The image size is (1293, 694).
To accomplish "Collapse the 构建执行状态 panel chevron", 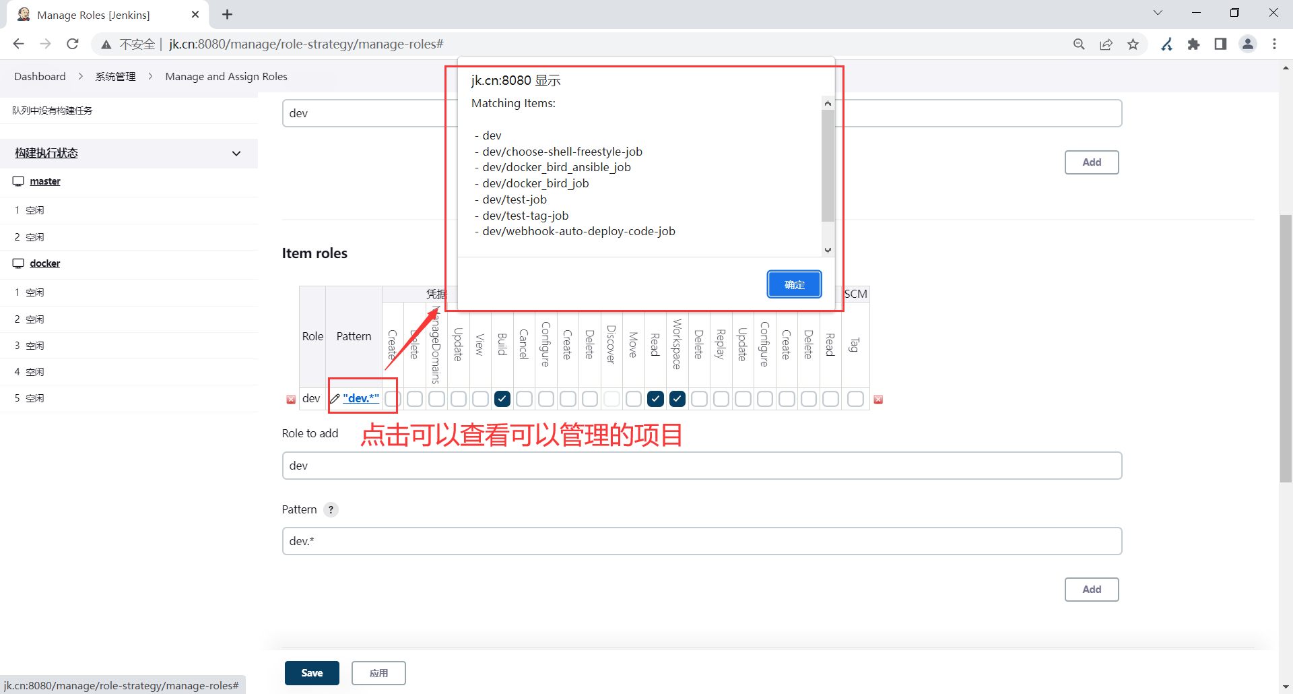I will pyautogui.click(x=236, y=154).
